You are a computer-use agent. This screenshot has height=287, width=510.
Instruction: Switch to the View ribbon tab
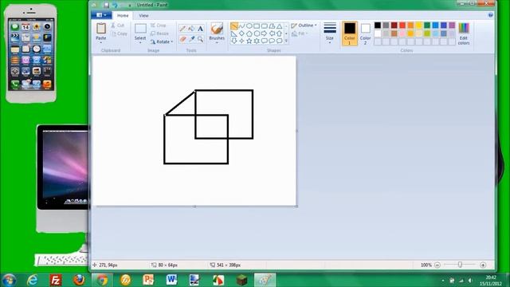click(x=143, y=15)
